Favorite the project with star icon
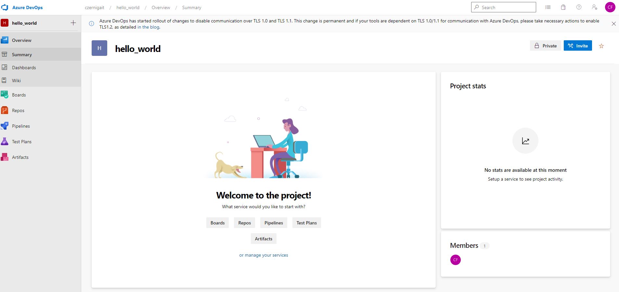The image size is (619, 292). (x=601, y=46)
